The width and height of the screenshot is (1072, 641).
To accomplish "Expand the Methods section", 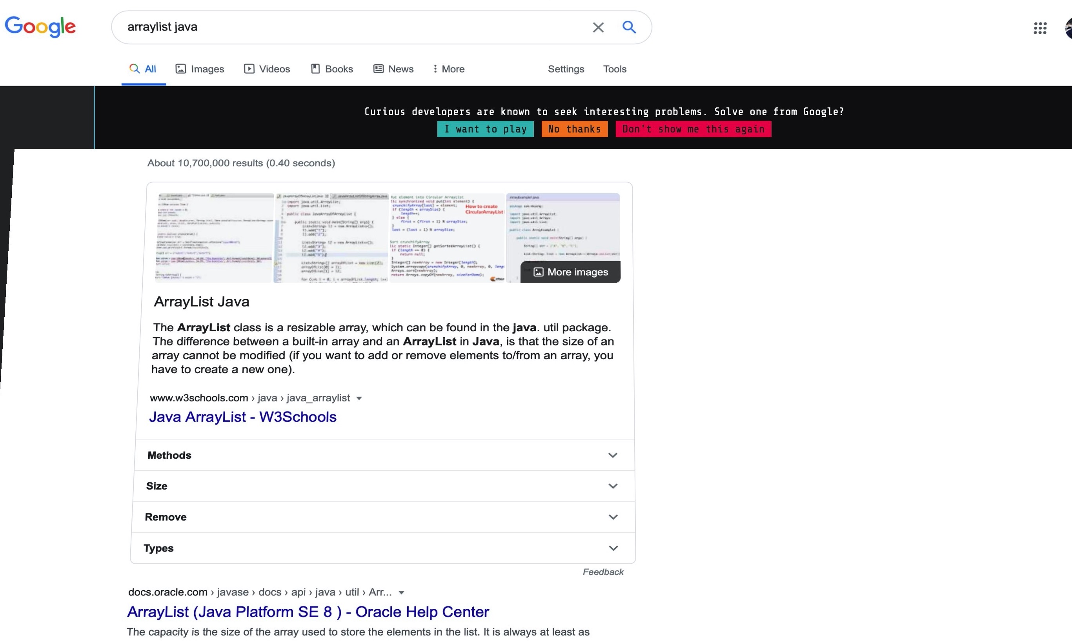I will tap(384, 455).
